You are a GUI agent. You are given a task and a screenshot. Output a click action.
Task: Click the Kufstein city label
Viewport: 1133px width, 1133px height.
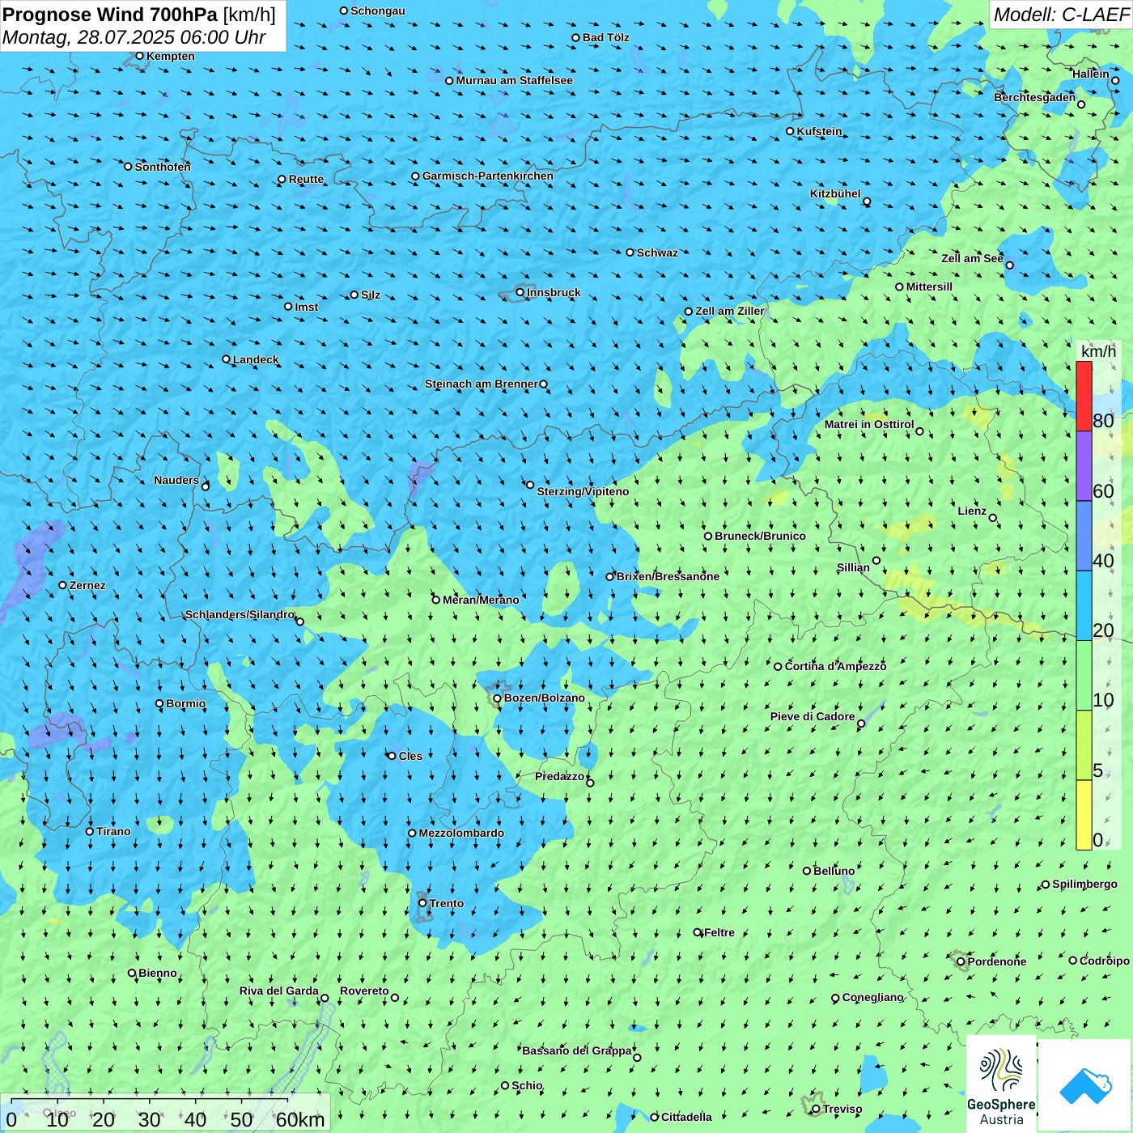pos(819,131)
